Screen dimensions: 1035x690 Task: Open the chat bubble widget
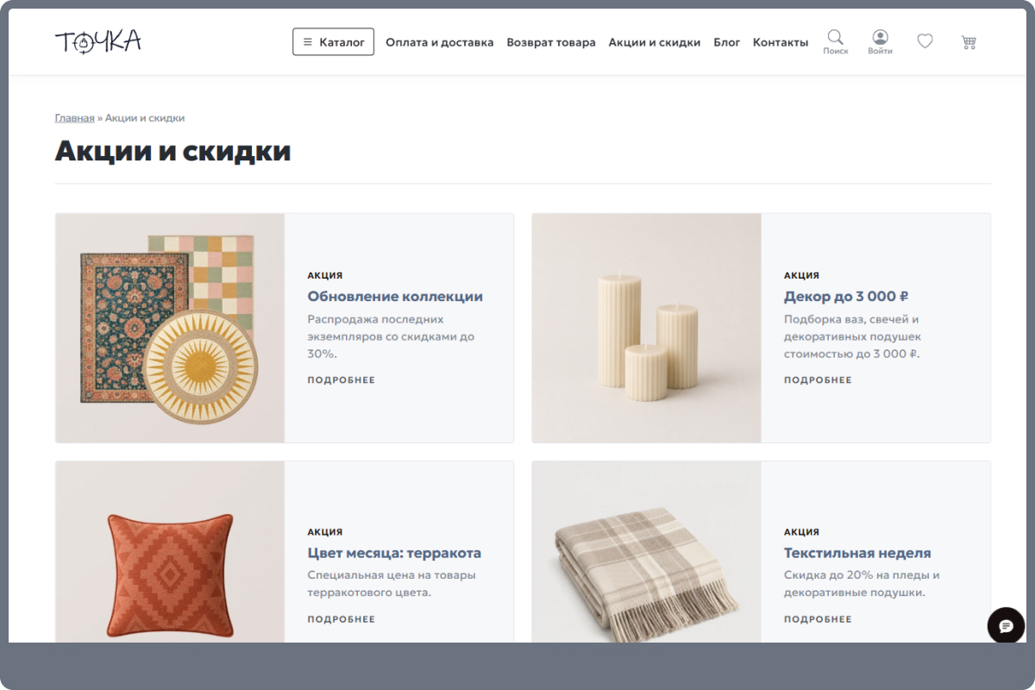(1006, 625)
